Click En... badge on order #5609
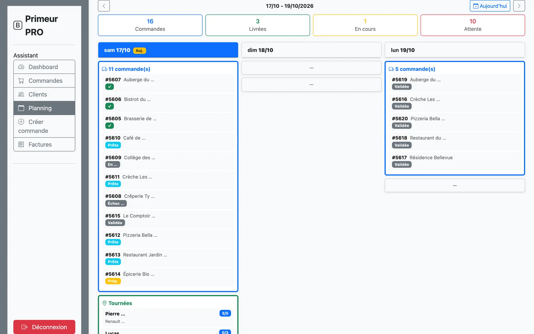 [113, 165]
